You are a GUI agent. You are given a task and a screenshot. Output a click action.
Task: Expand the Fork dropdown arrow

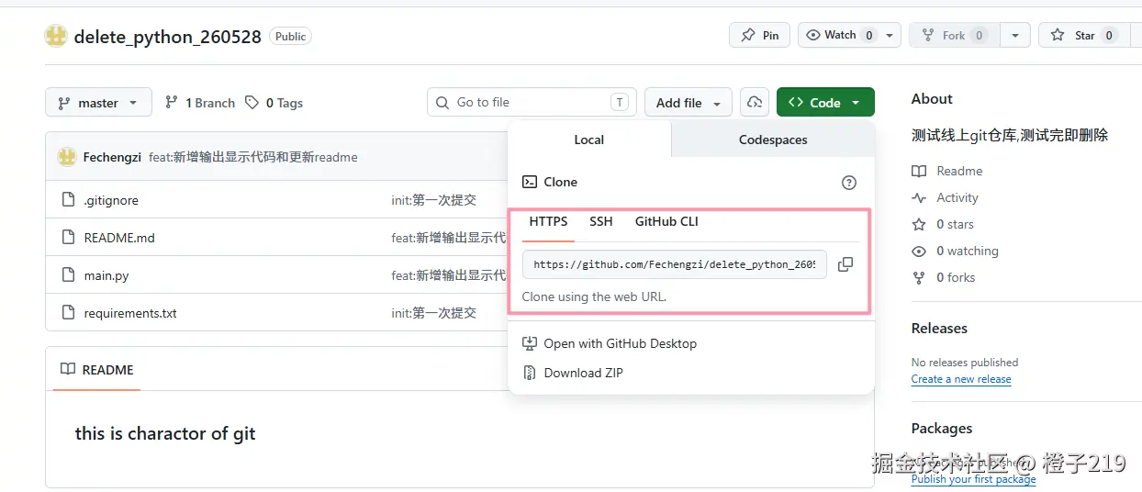(1014, 36)
